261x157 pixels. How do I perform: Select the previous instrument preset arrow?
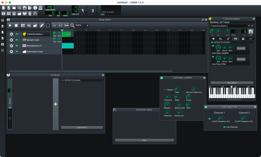[249, 26]
